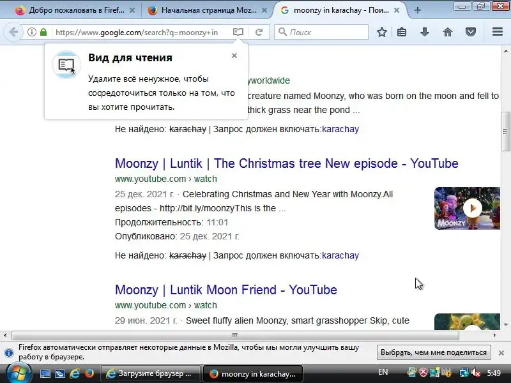Click 'Выбрать, чем мне поделиться' button
The width and height of the screenshot is (511, 383).
pyautogui.click(x=434, y=352)
